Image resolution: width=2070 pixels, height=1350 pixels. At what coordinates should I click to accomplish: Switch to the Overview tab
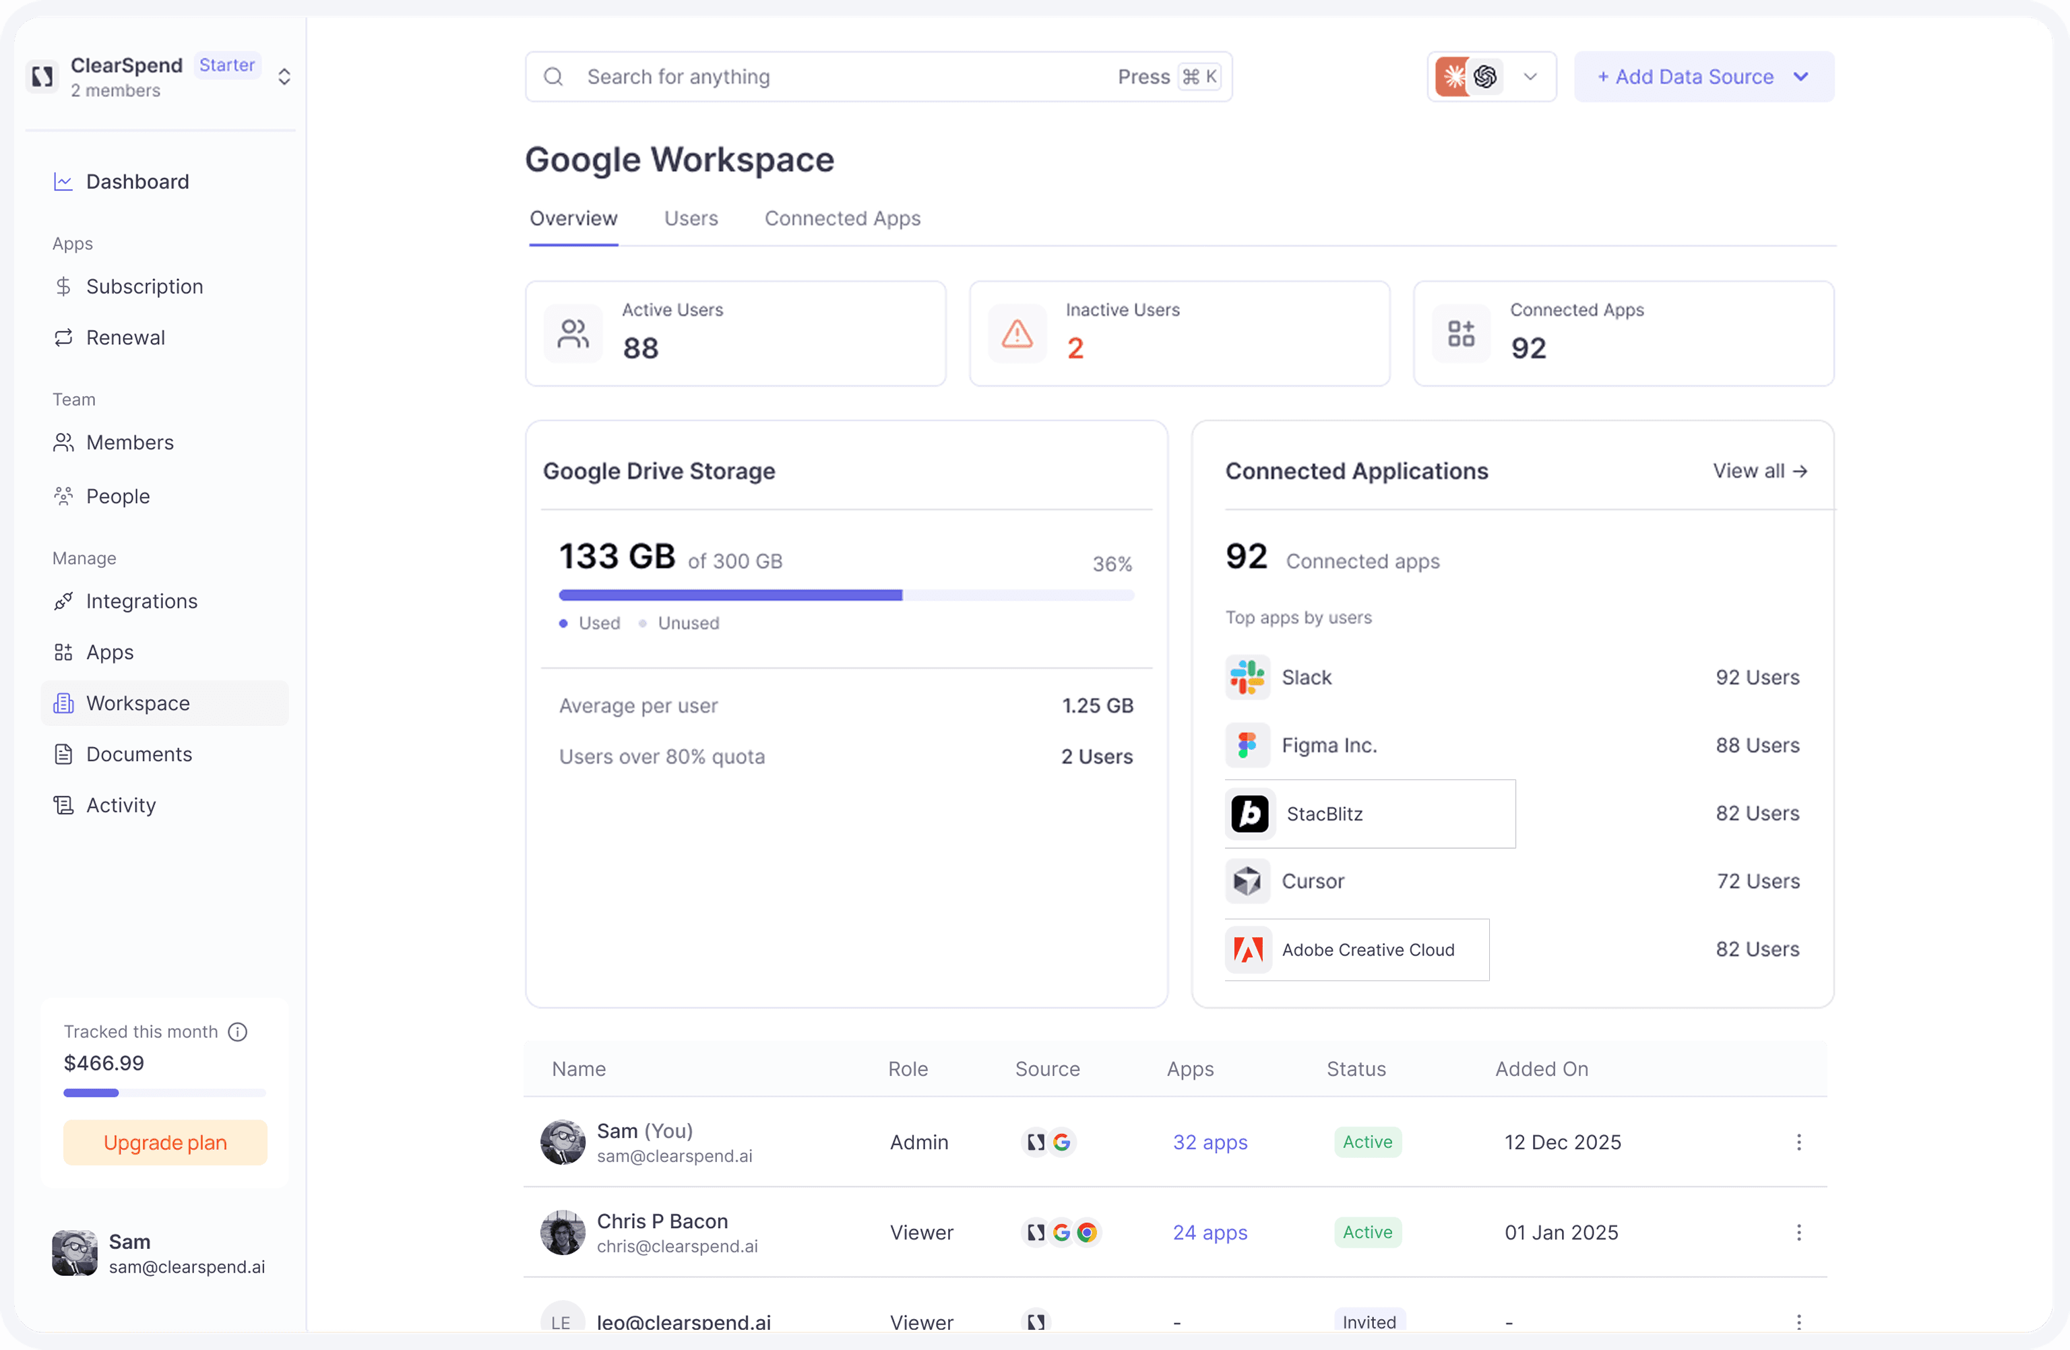pyautogui.click(x=573, y=219)
